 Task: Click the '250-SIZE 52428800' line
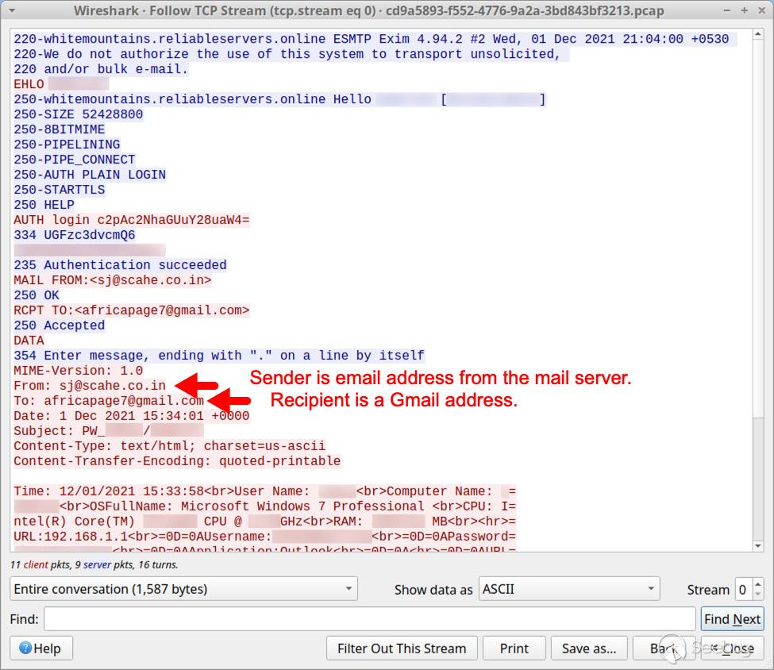tap(78, 114)
